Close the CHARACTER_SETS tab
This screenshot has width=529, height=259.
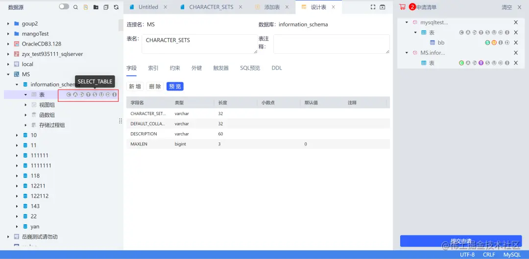coord(240,7)
